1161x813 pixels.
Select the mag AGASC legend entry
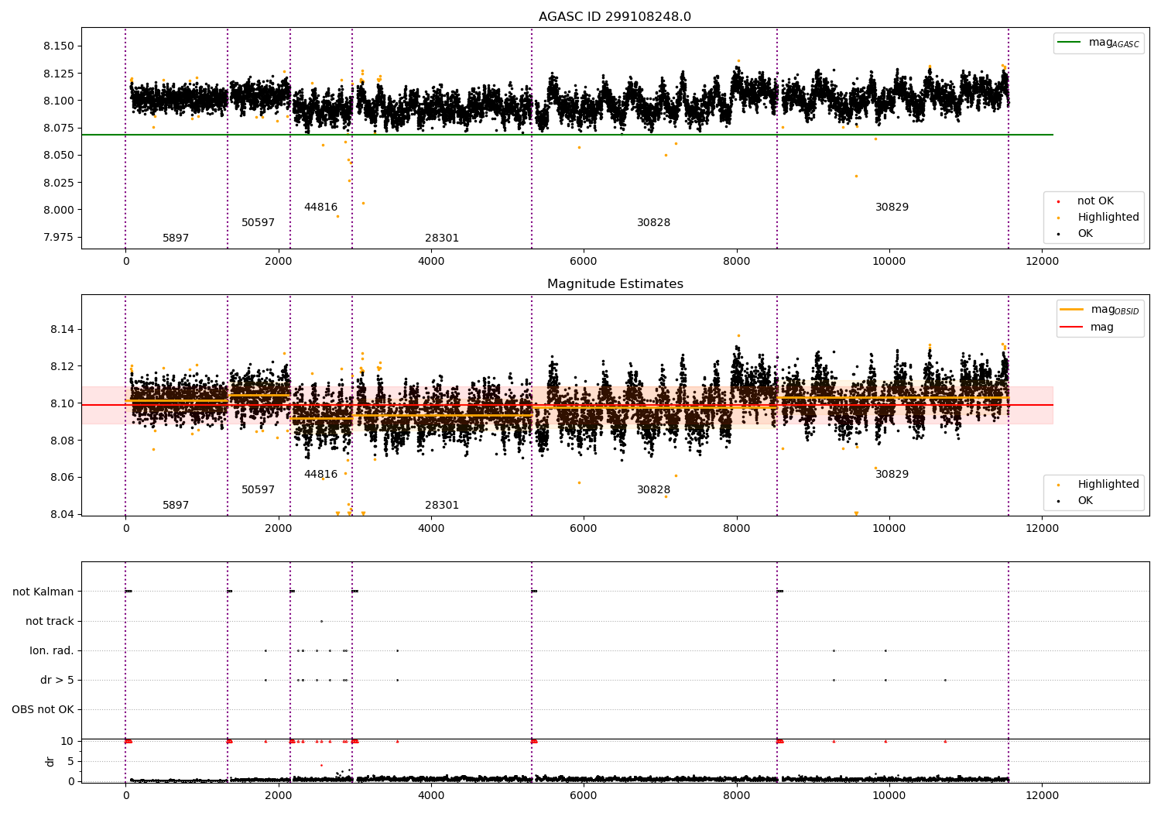[1098, 43]
